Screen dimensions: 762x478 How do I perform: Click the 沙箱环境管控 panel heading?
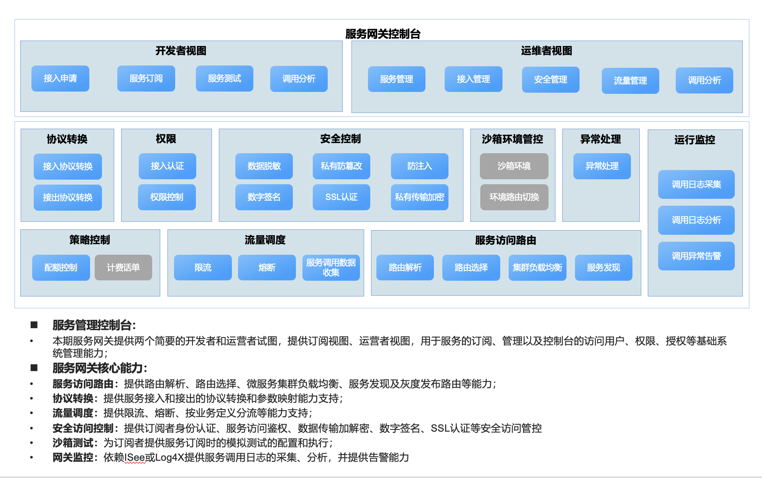tap(512, 139)
